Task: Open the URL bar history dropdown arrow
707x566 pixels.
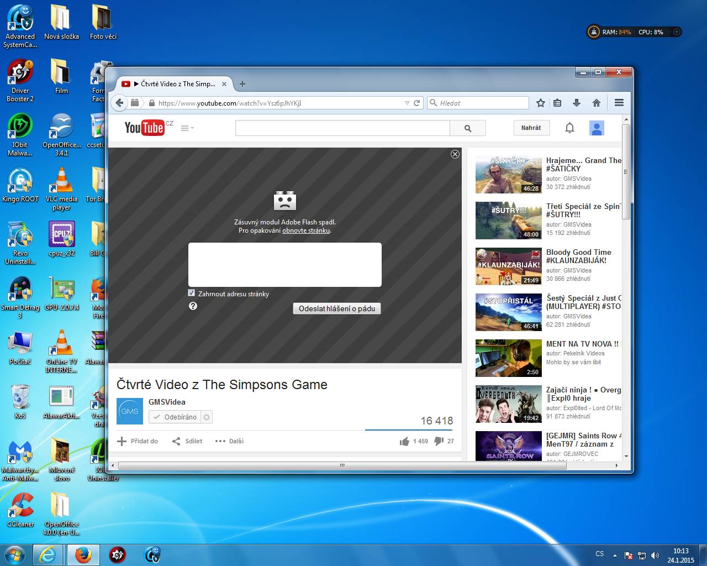Action: point(407,103)
